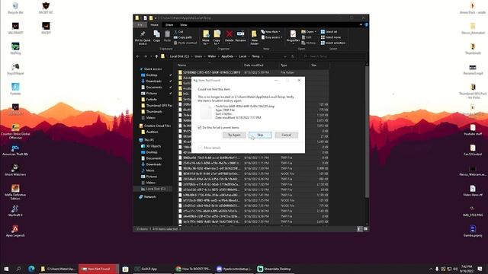Image resolution: width=488 pixels, height=274 pixels.
Task: Click the Forward navigation arrow
Action: pos(145,56)
